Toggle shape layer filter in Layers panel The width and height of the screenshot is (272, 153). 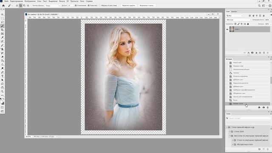[x=260, y=16]
